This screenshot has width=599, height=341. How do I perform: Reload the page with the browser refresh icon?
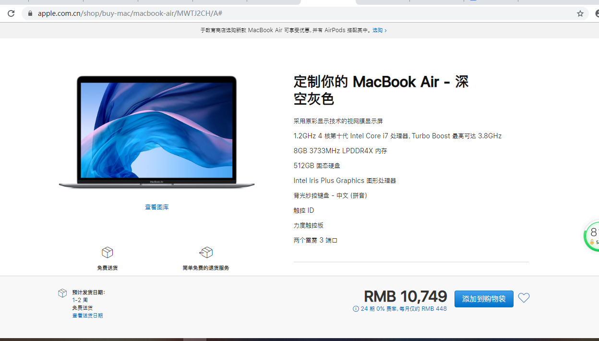(x=11, y=13)
